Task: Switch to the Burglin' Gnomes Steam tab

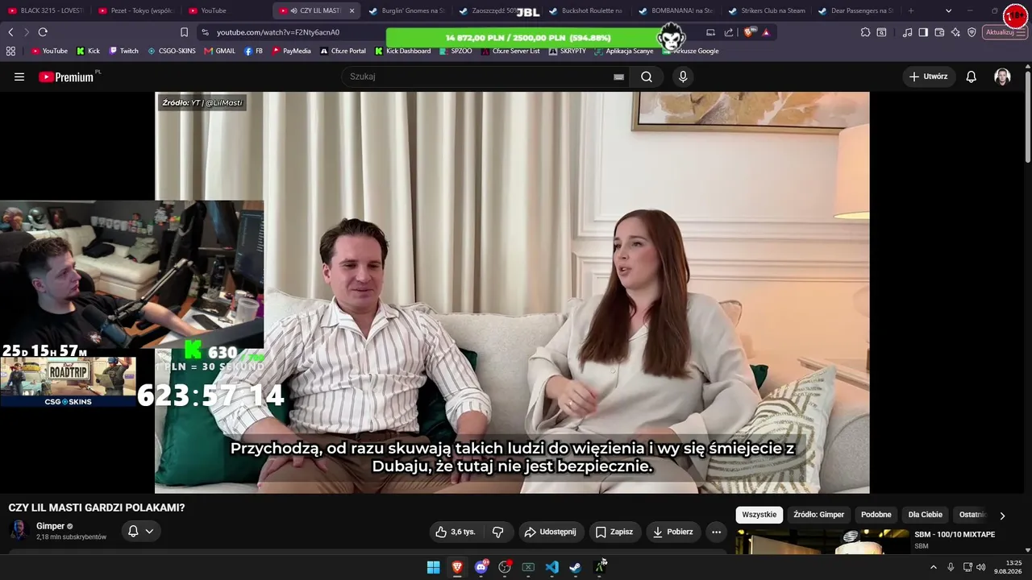Action: click(406, 10)
